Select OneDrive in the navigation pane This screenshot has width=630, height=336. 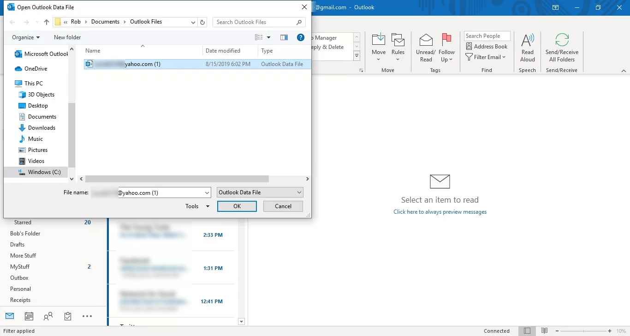click(x=31, y=69)
